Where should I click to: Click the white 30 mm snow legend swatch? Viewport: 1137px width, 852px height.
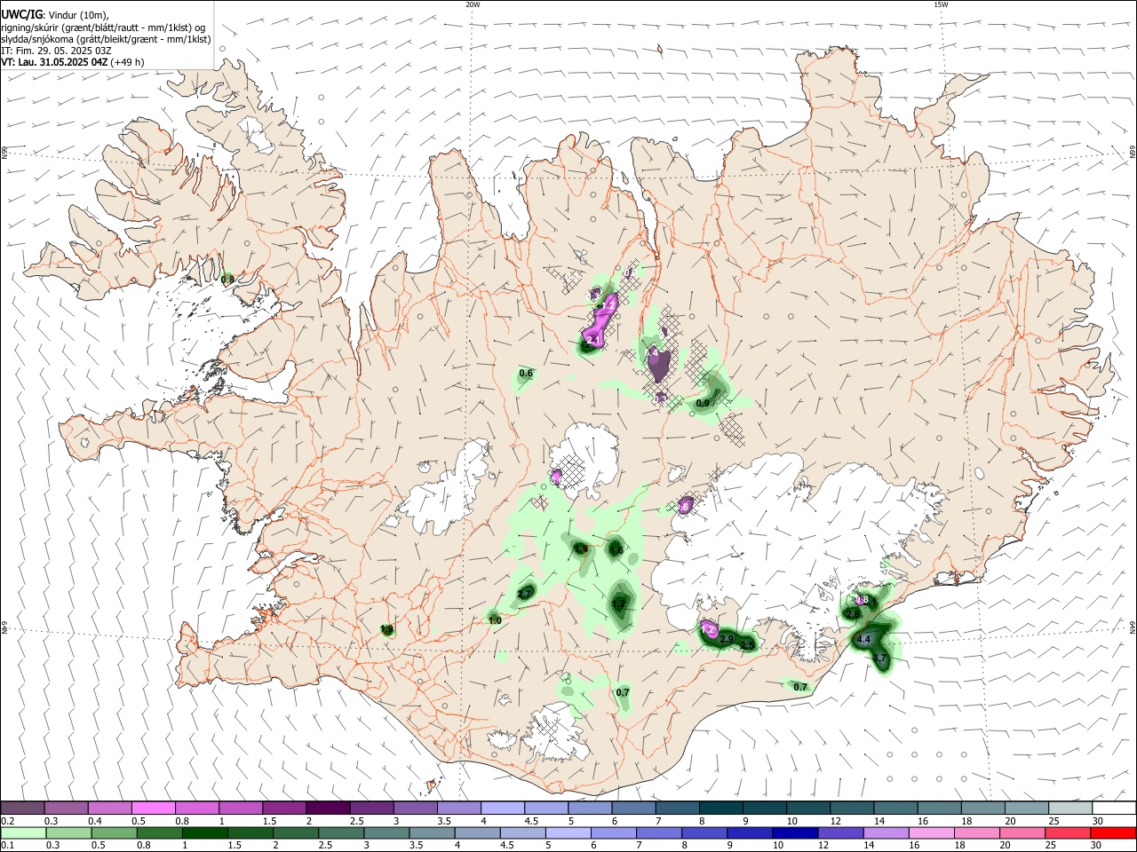tap(1114, 808)
